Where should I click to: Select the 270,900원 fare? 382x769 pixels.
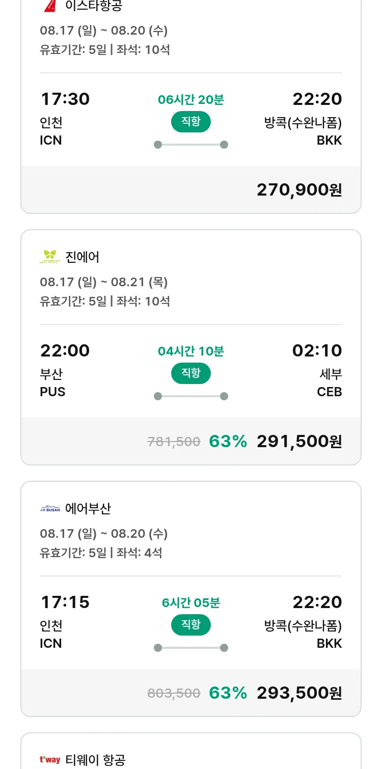tap(299, 190)
